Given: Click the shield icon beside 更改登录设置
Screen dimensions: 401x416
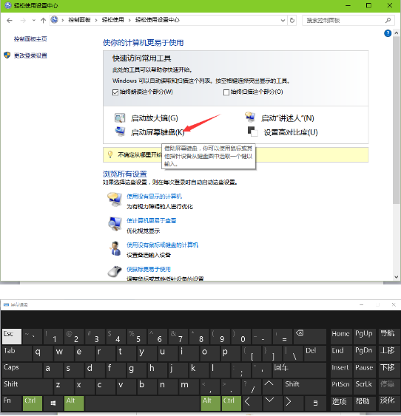Looking at the screenshot, I should click(7, 55).
